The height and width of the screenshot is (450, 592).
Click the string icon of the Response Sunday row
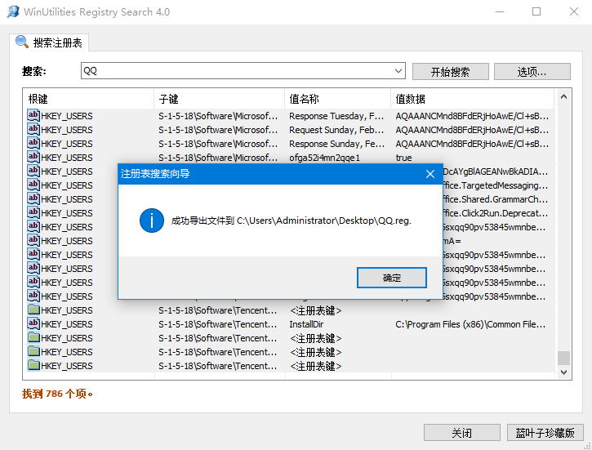[x=33, y=143]
